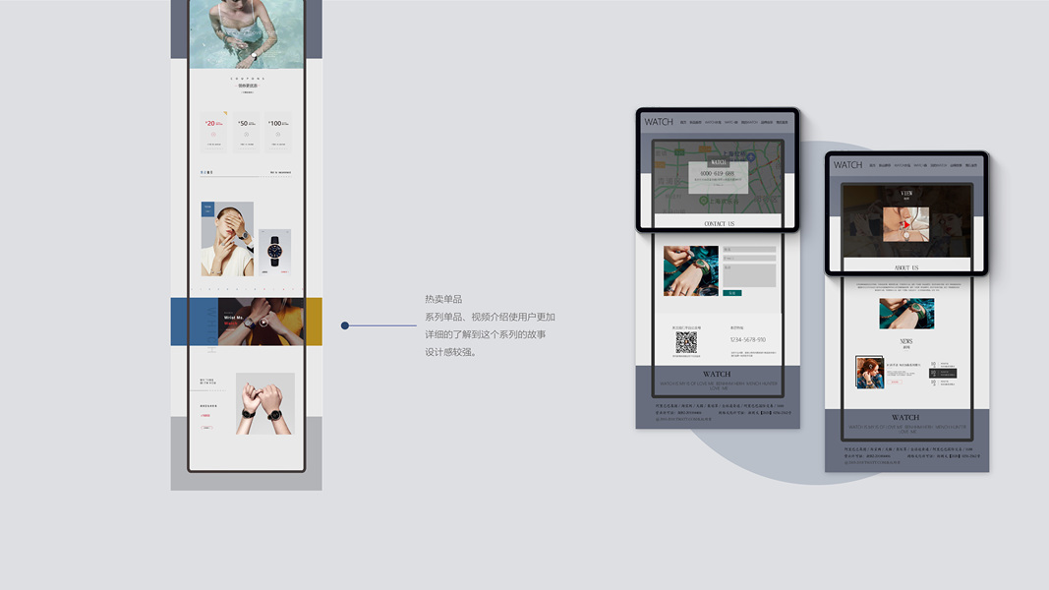Viewport: 1049px width, 590px height.
Task: Open the two clasped hands watch photo
Action: pos(264,403)
